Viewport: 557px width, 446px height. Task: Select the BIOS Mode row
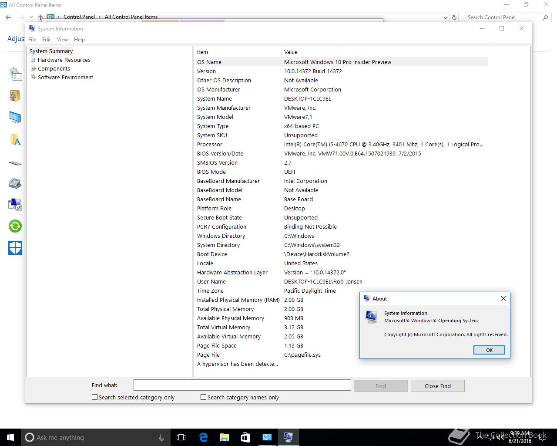(x=342, y=172)
